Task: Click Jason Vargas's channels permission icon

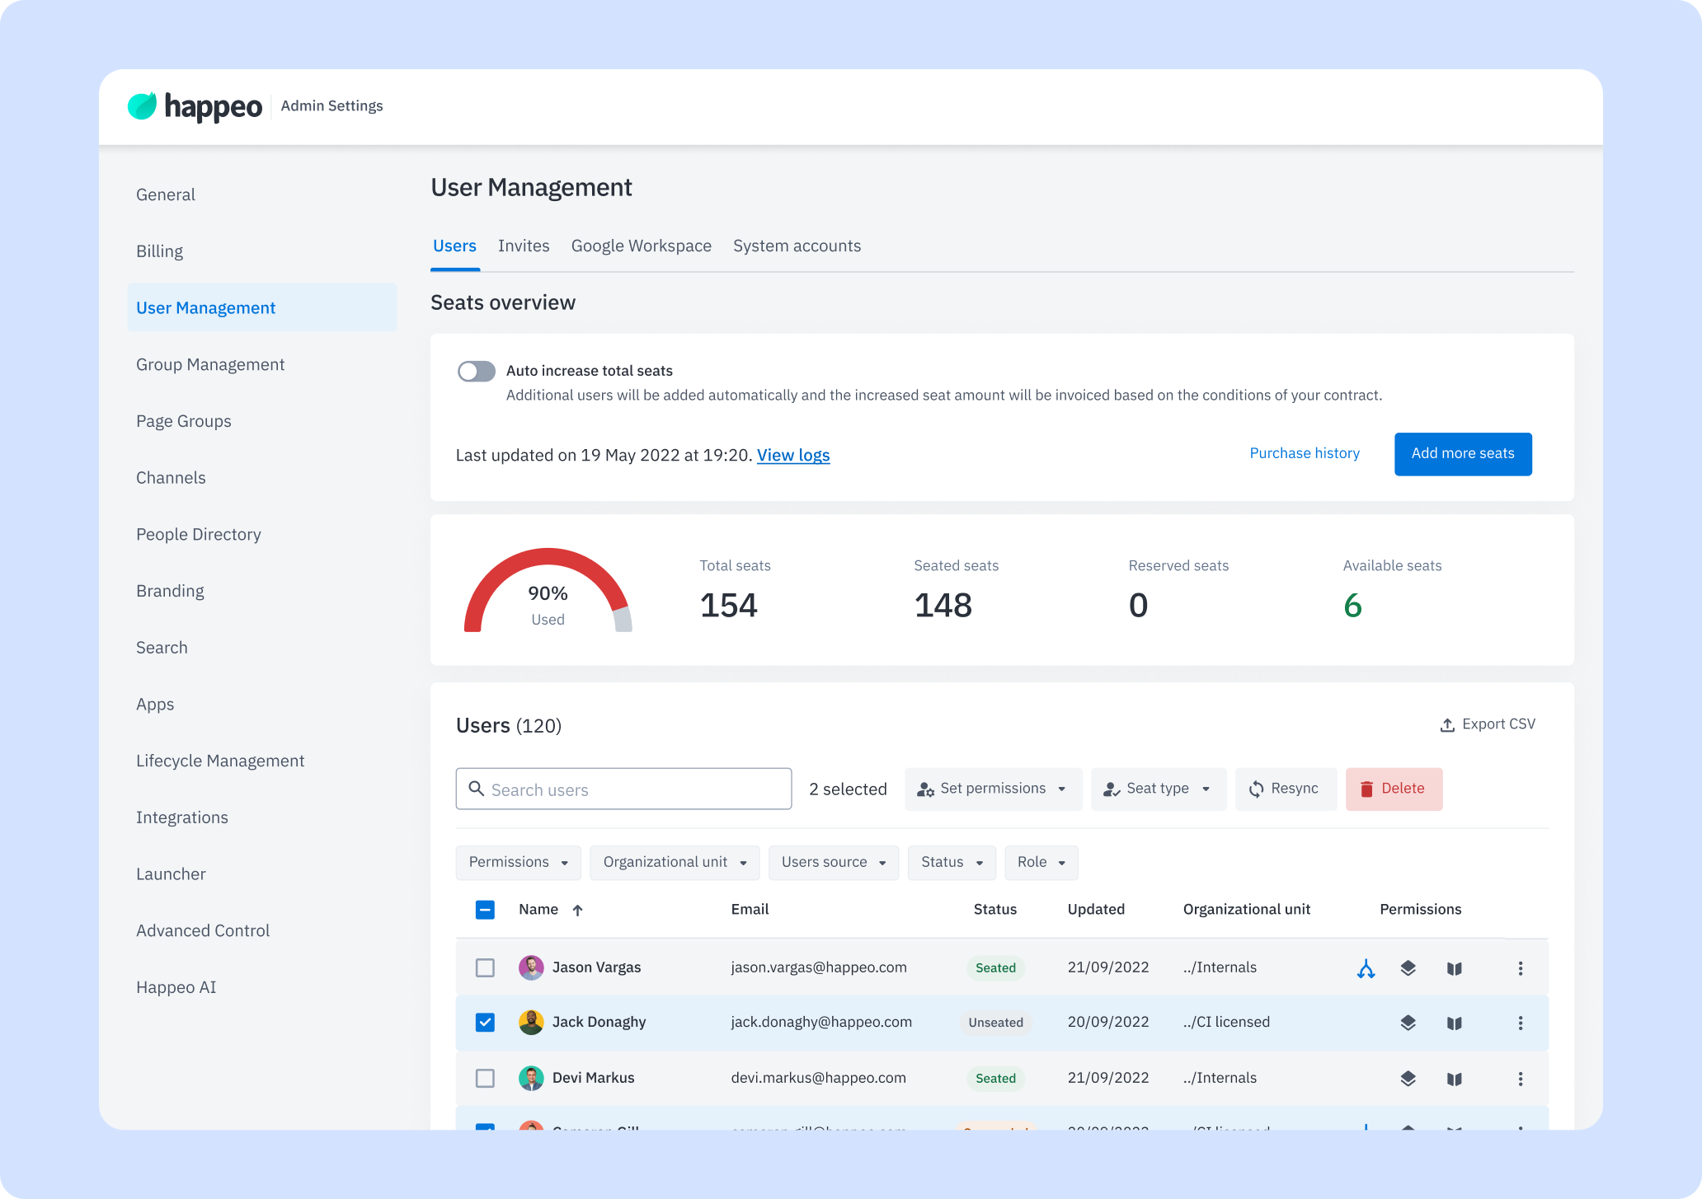Action: coord(1366,968)
